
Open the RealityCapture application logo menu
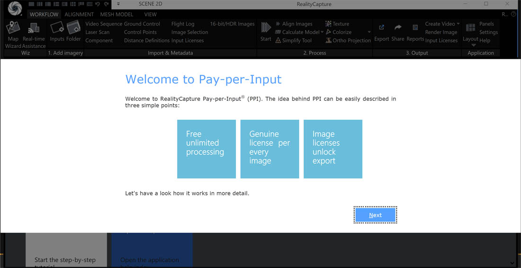(14, 8)
